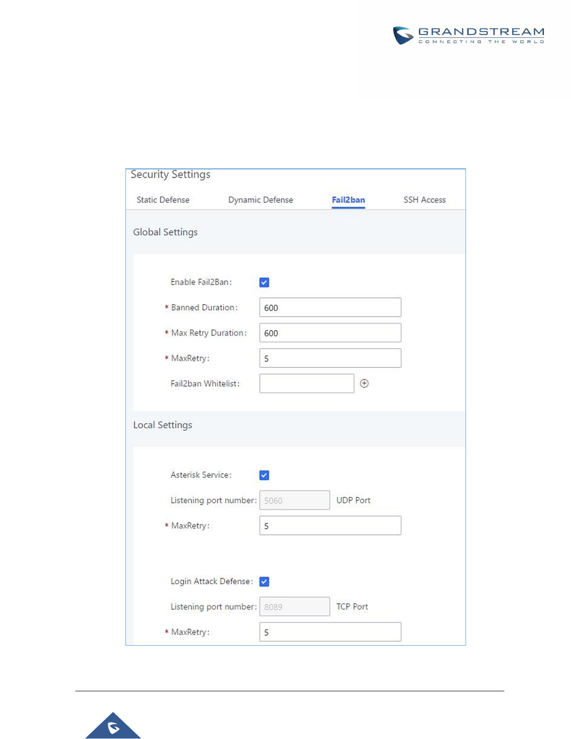Click the Max Retry Duration input field
This screenshot has width=571, height=739.
click(x=330, y=333)
